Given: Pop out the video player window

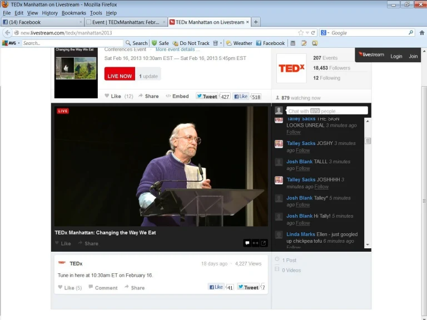Looking at the screenshot, I should 264,243.
